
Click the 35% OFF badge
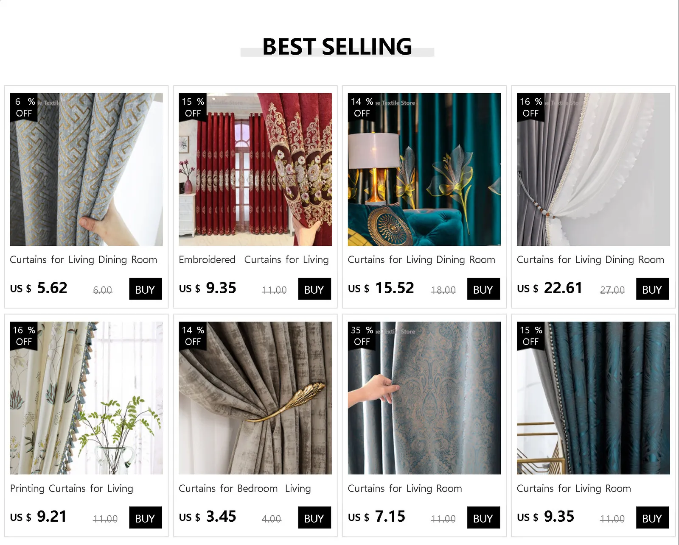tap(362, 336)
